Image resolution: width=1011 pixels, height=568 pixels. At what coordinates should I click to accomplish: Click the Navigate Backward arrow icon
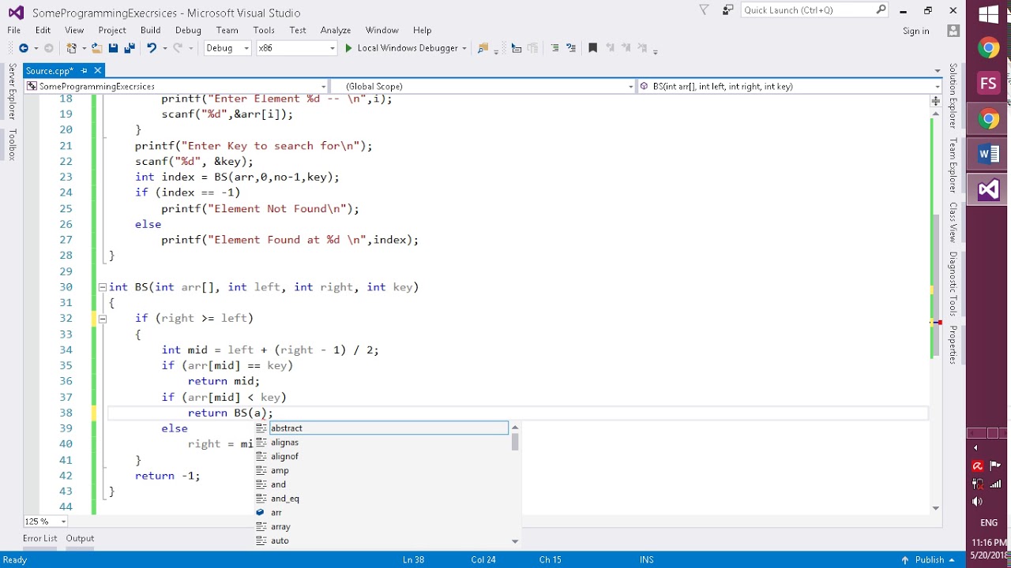[x=23, y=48]
